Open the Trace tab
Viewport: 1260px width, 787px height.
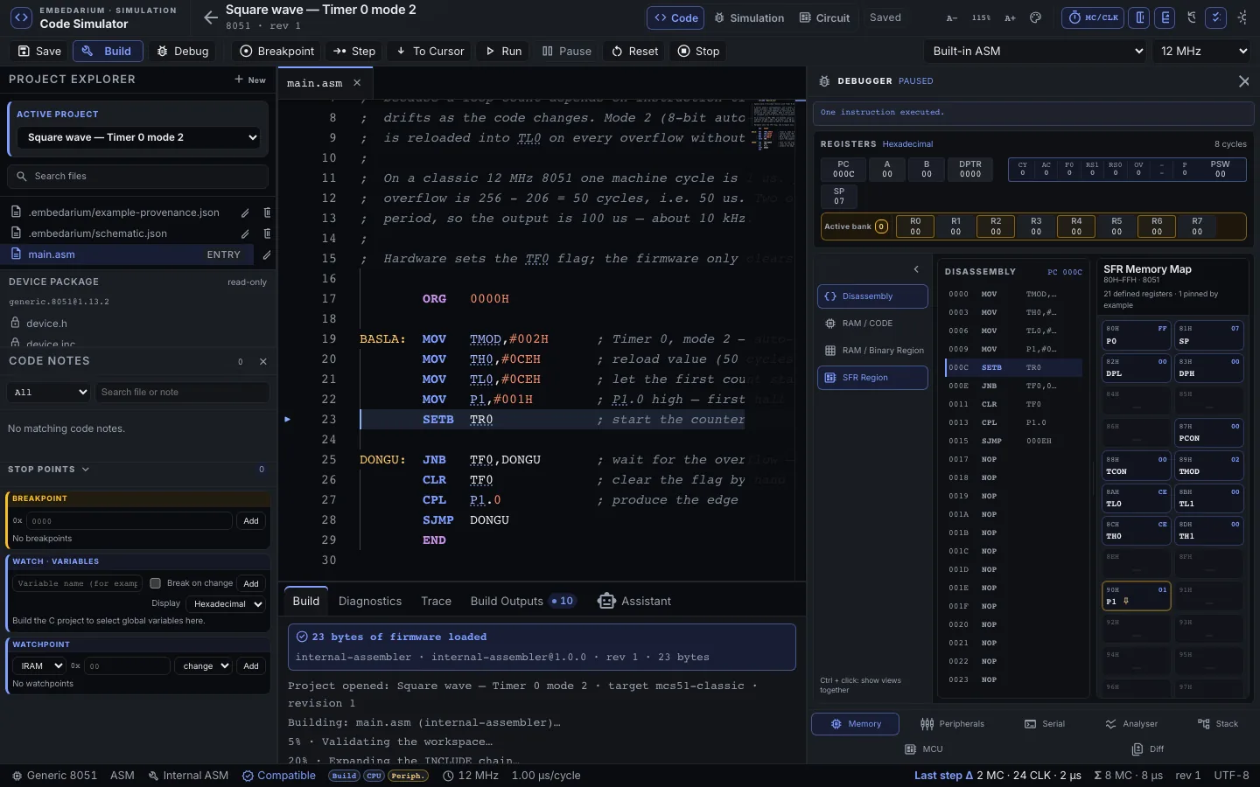pos(436,601)
